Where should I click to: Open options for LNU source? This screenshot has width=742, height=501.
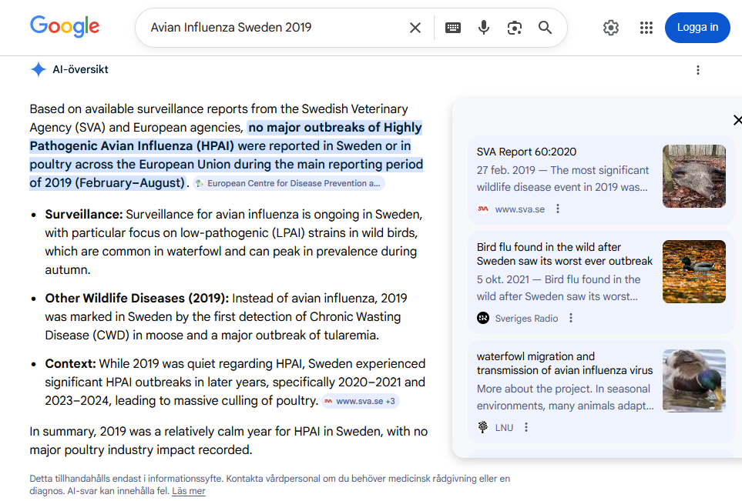[526, 427]
